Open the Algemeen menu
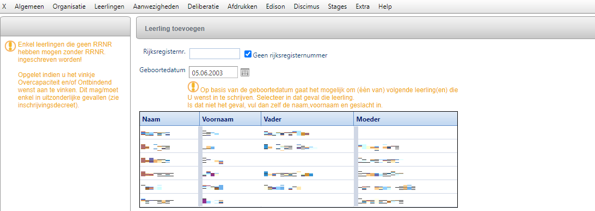 29,7
